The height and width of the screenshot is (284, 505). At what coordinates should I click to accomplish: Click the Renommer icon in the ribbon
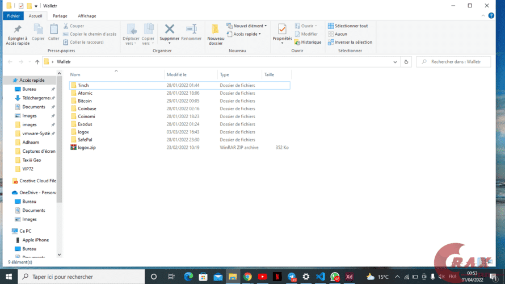[191, 30]
